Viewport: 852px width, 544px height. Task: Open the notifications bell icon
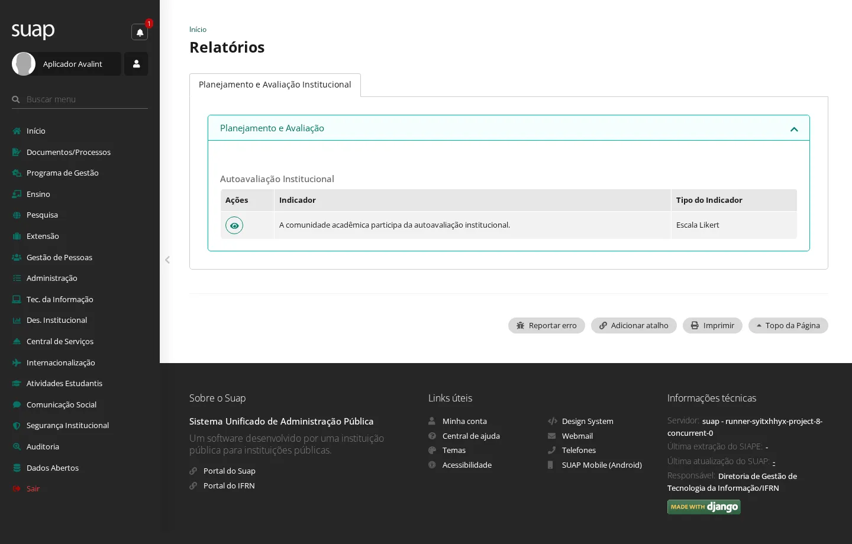pos(140,33)
